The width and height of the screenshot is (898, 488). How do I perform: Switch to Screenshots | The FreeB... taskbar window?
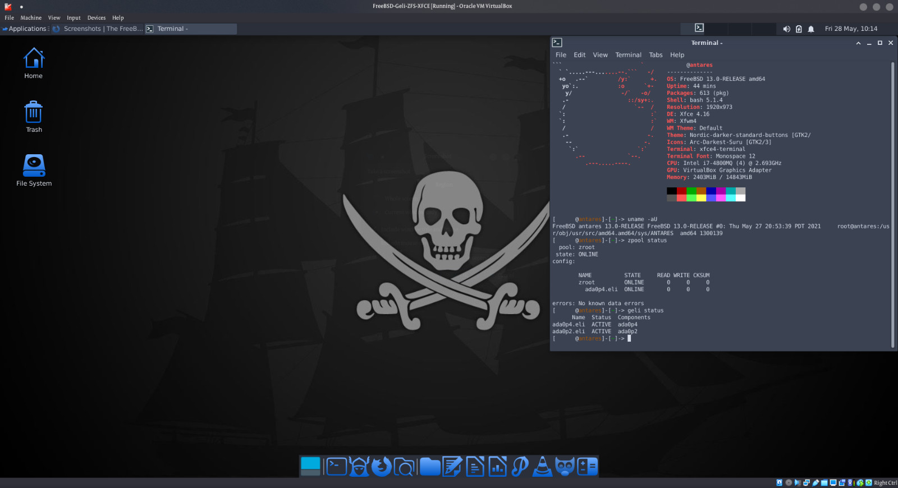coord(98,29)
